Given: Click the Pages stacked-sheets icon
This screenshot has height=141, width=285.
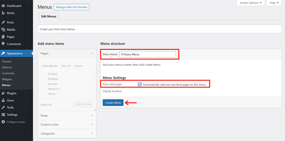Looking at the screenshot, I should pyautogui.click(x=3, y=37).
